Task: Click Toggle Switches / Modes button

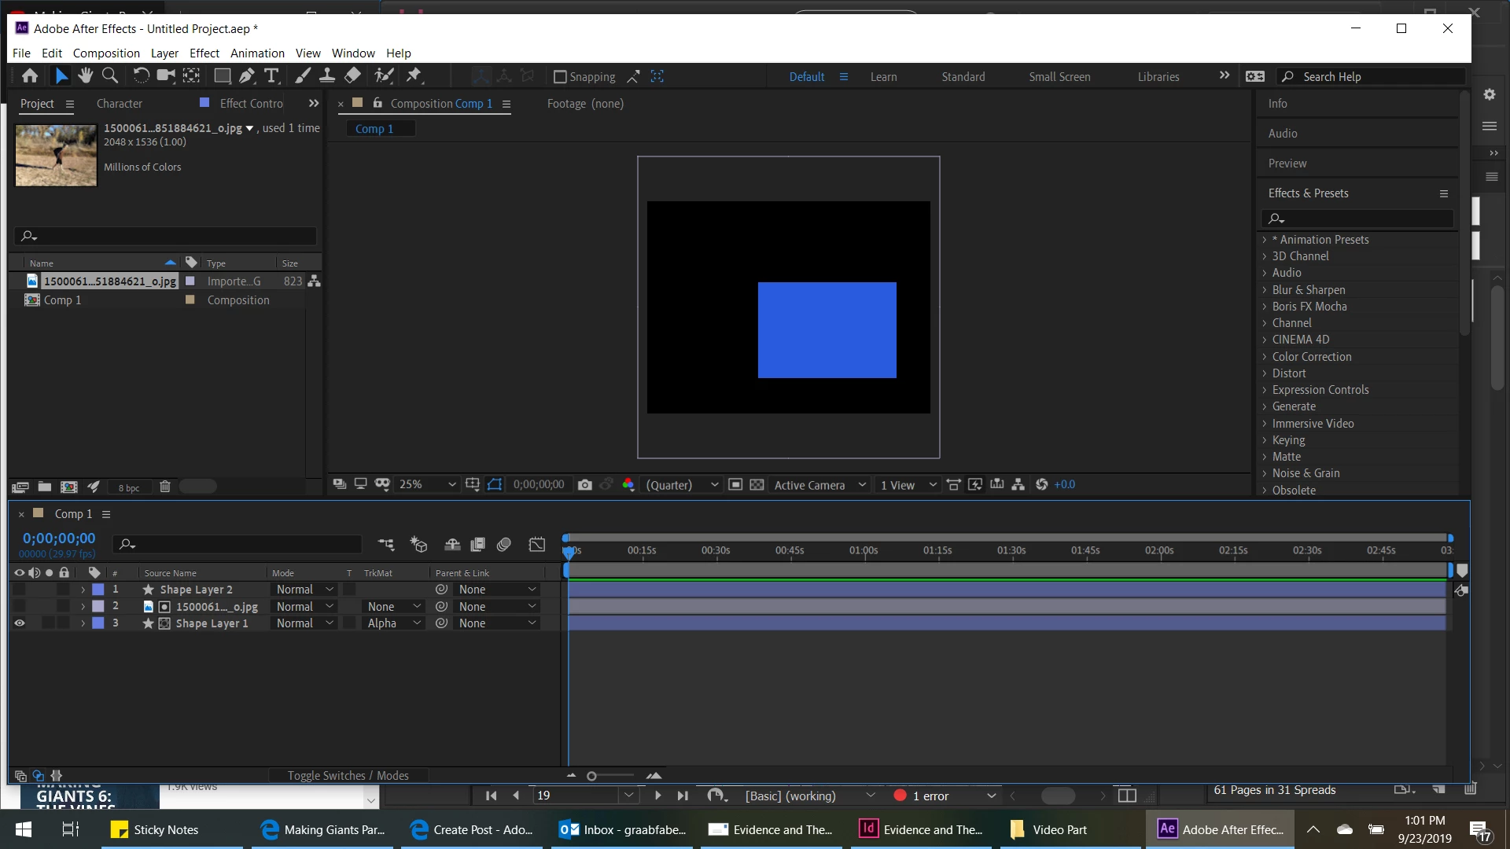Action: coord(348,776)
